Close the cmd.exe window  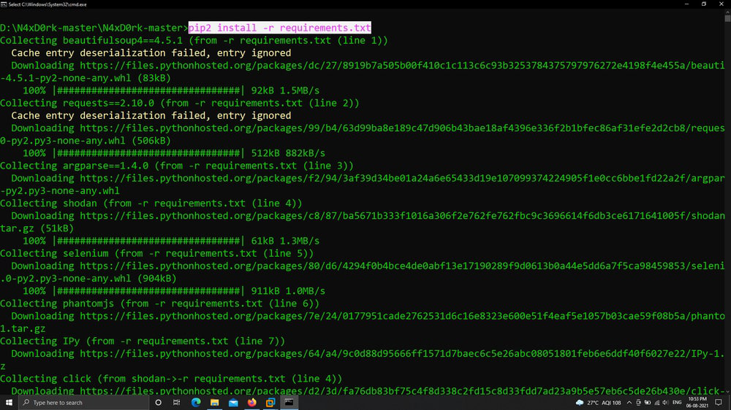721,4
